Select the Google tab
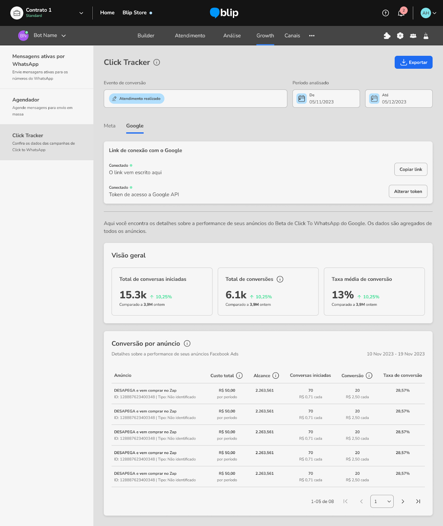 (x=135, y=126)
